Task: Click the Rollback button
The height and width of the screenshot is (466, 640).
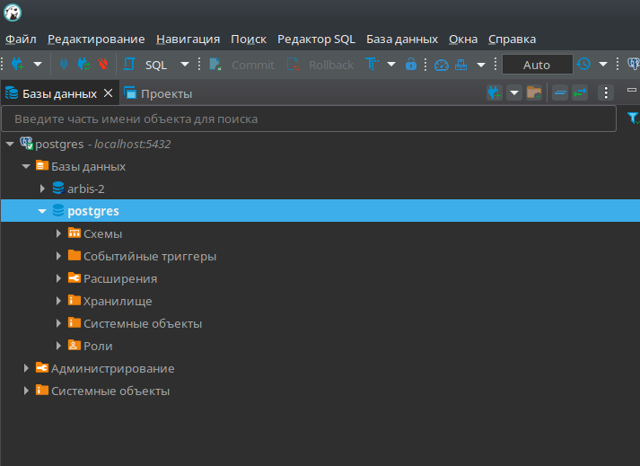Action: click(320, 65)
